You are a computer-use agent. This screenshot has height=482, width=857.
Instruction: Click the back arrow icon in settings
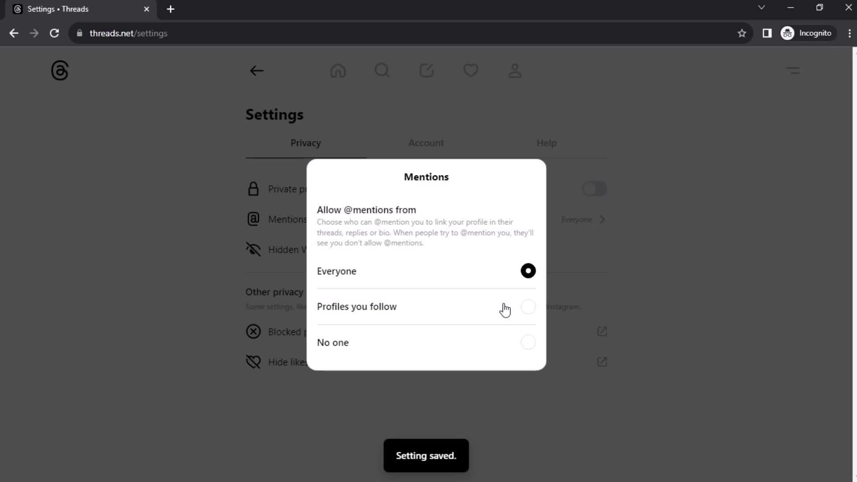257,71
